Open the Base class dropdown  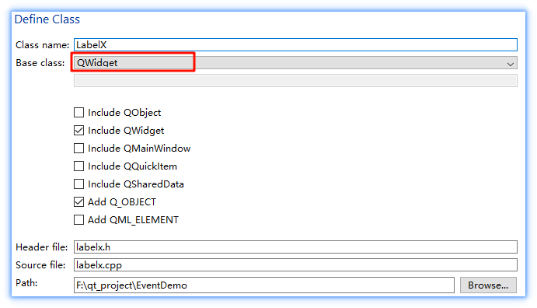coord(295,63)
